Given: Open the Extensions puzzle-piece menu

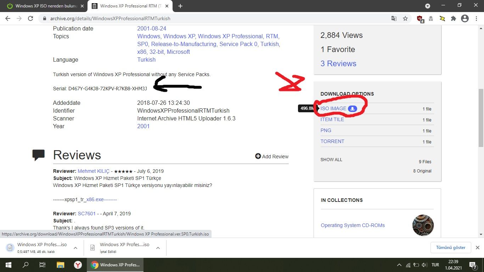Looking at the screenshot, I should coord(453,19).
